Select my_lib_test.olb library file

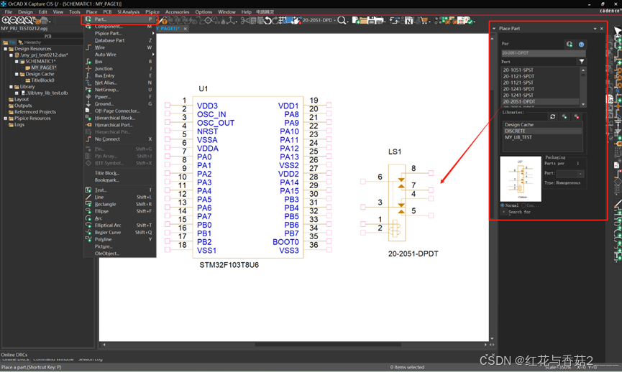coord(47,93)
